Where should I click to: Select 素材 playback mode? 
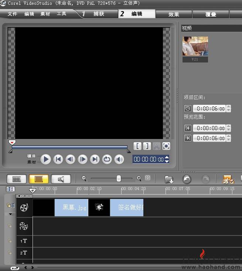(31, 162)
